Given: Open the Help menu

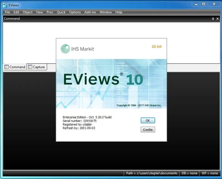Looking at the screenshot, I should 119,12.
